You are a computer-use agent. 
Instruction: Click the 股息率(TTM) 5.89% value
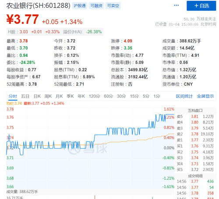89,77
